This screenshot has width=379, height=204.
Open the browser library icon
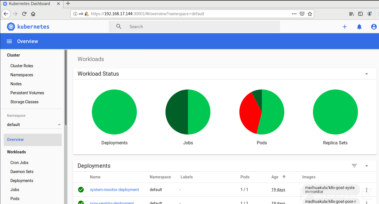(x=351, y=14)
